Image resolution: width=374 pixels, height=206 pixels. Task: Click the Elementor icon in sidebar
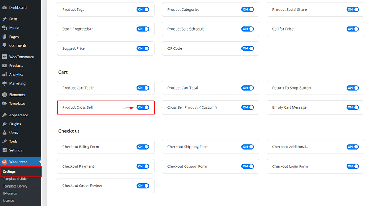click(5, 95)
